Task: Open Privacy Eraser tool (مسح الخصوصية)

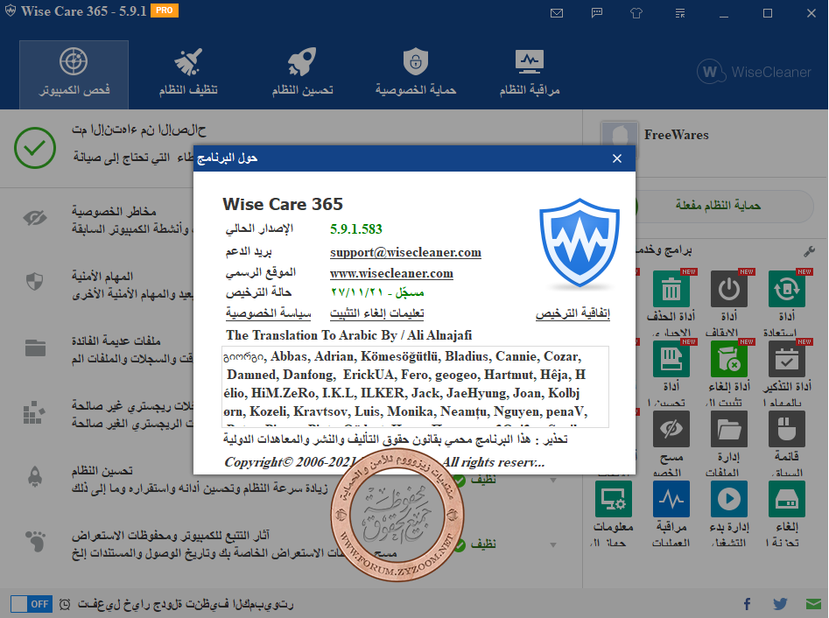Action: (x=671, y=429)
